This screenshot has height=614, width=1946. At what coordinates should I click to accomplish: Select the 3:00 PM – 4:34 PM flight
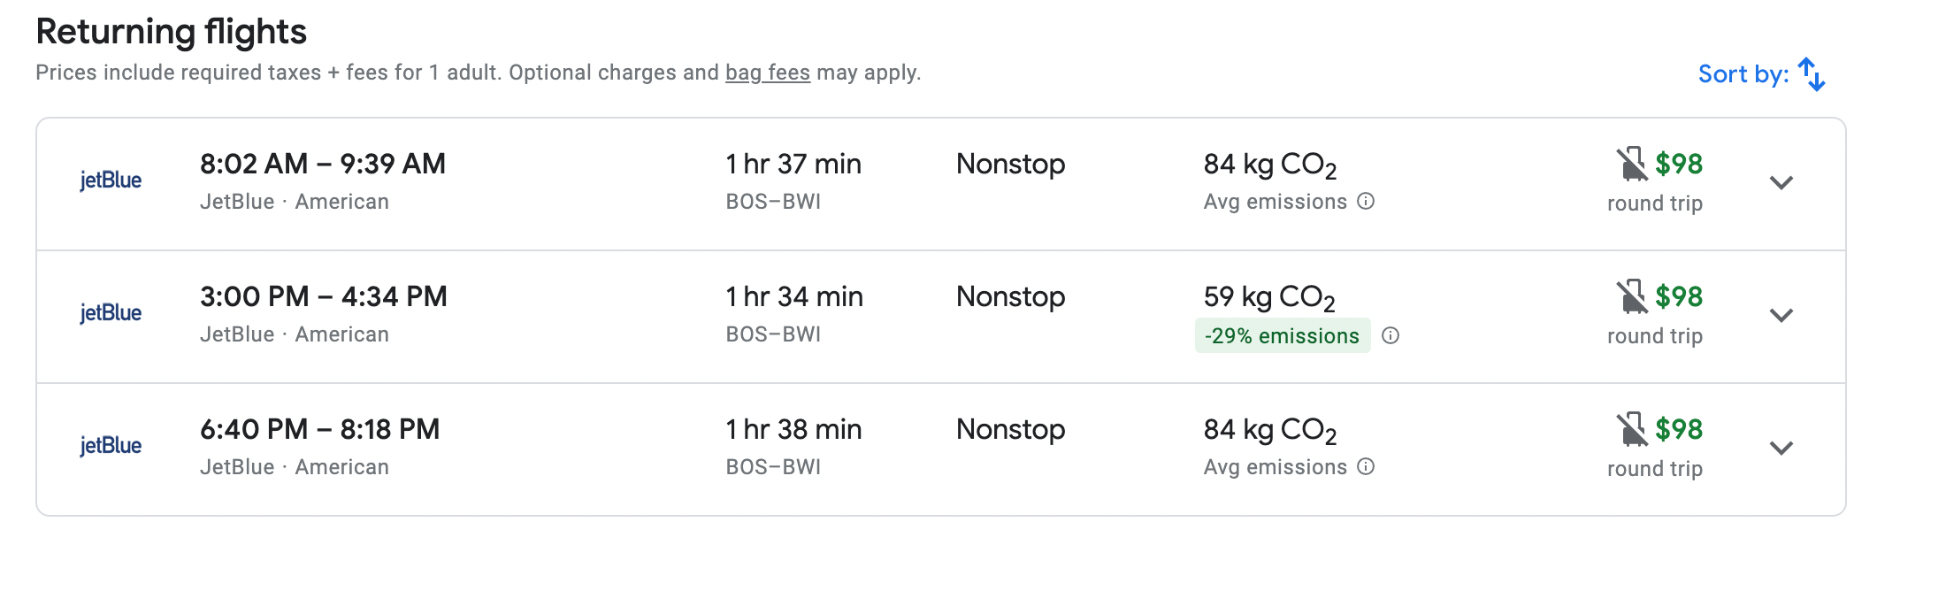pyautogui.click(x=324, y=297)
